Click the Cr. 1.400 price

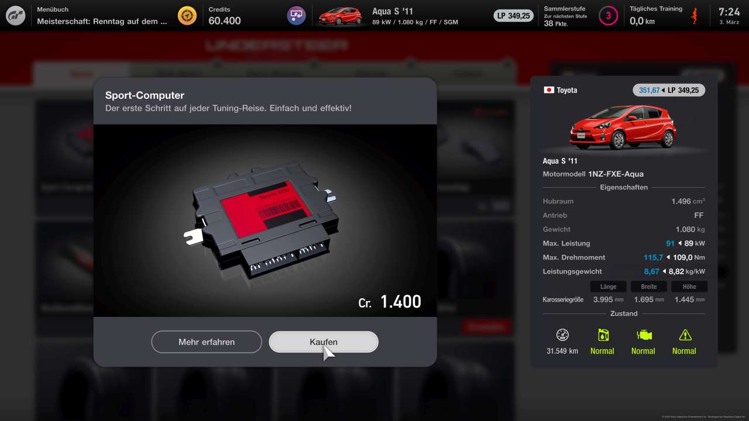[390, 302]
